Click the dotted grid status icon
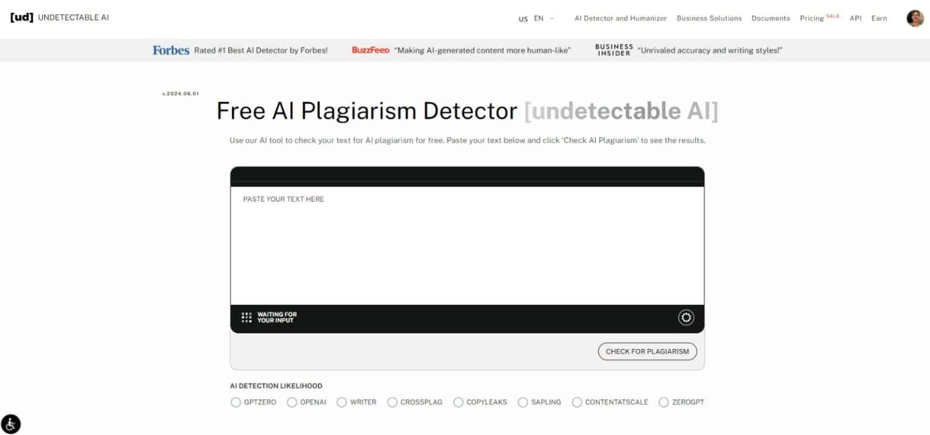Screen dimensions: 930x435 [x=246, y=318]
